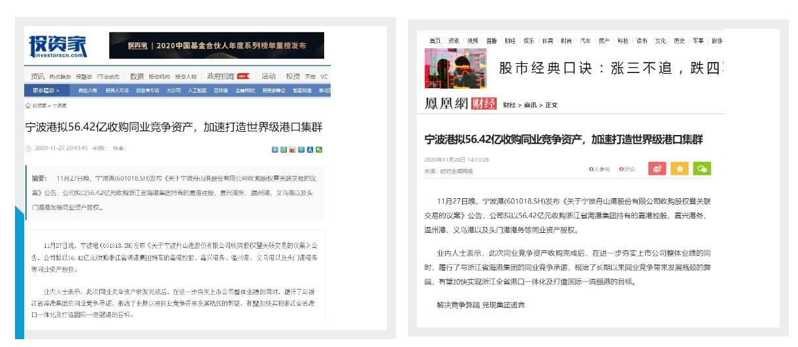
Task: Select 区块链 in the blue subnav bar
Action: coord(221,90)
